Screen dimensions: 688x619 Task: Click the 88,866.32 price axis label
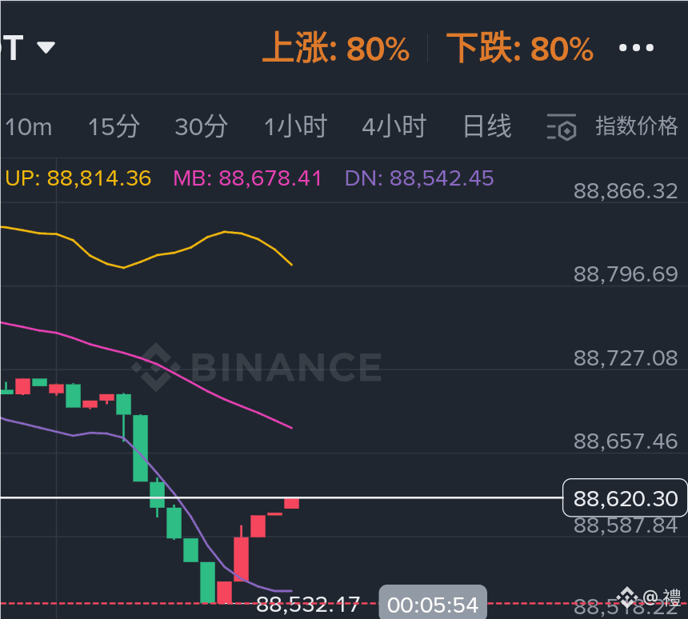pos(626,191)
